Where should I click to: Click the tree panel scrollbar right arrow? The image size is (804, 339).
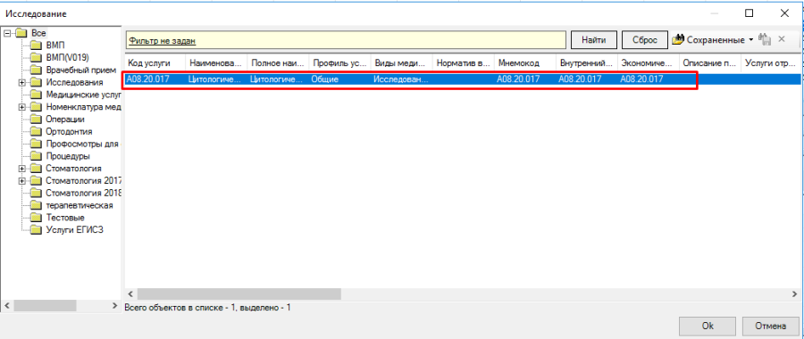pyautogui.click(x=115, y=306)
